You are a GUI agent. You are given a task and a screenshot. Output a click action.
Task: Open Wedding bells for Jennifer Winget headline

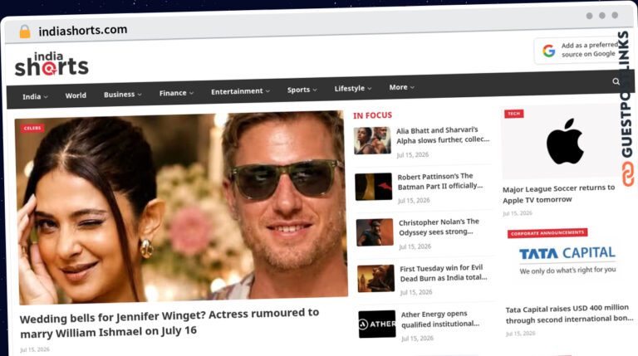(x=169, y=323)
